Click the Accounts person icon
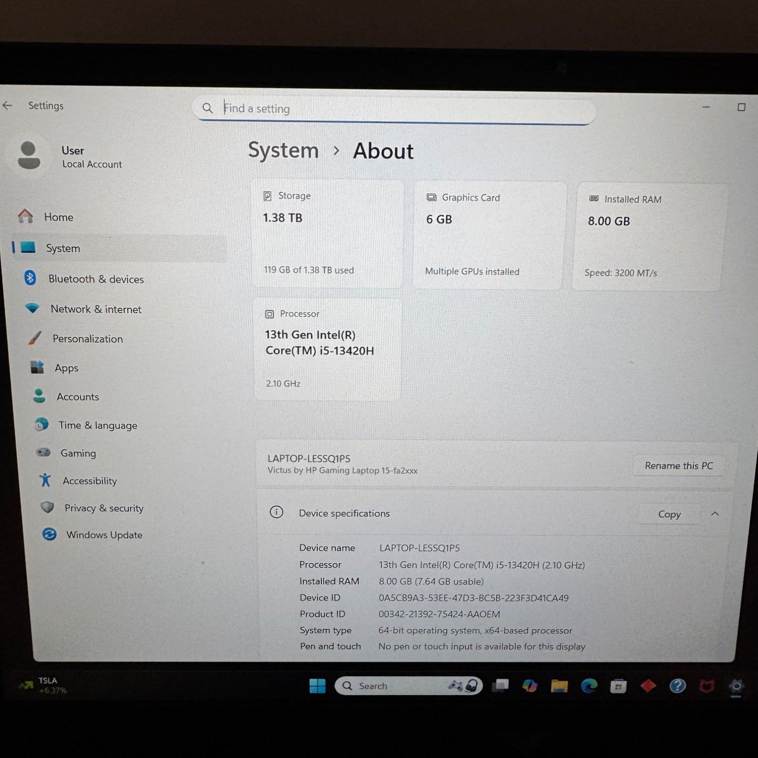The height and width of the screenshot is (758, 758). click(39, 396)
